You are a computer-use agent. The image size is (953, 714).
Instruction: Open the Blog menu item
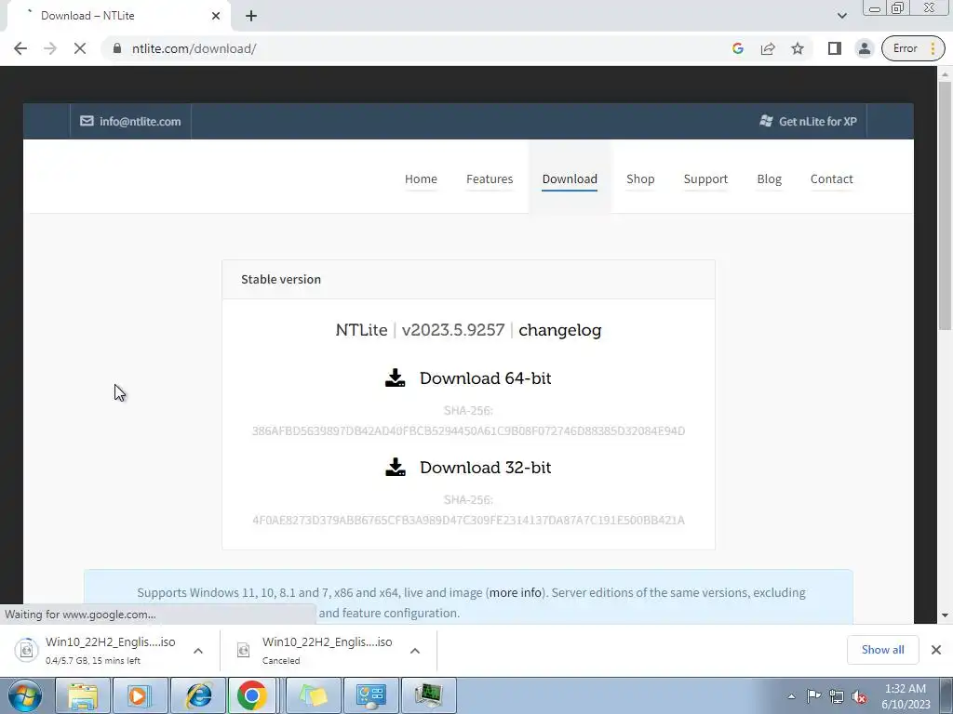[x=769, y=179]
